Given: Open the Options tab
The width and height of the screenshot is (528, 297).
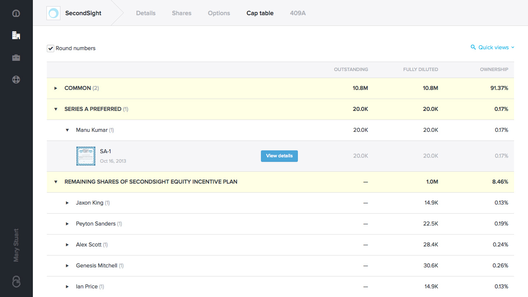Looking at the screenshot, I should 219,13.
